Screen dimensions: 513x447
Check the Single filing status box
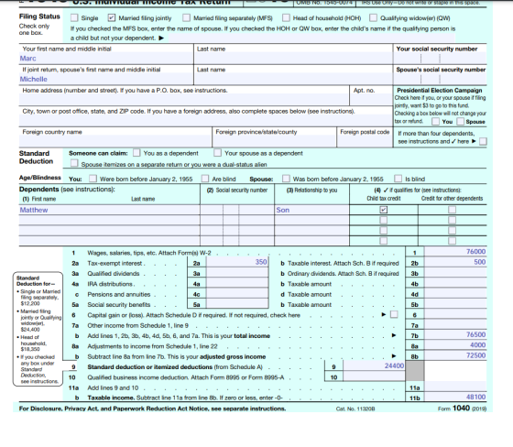pos(74,17)
